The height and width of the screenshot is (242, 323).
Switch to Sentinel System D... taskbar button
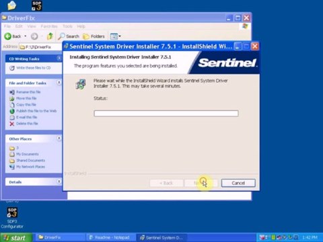[161, 237]
